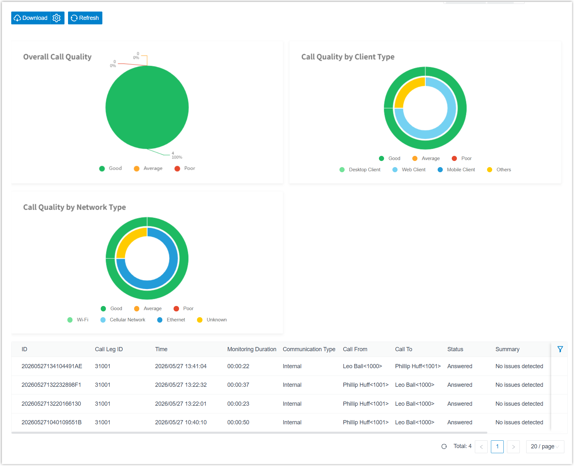Click the Time column header
Image resolution: width=574 pixels, height=466 pixels.
click(161, 349)
